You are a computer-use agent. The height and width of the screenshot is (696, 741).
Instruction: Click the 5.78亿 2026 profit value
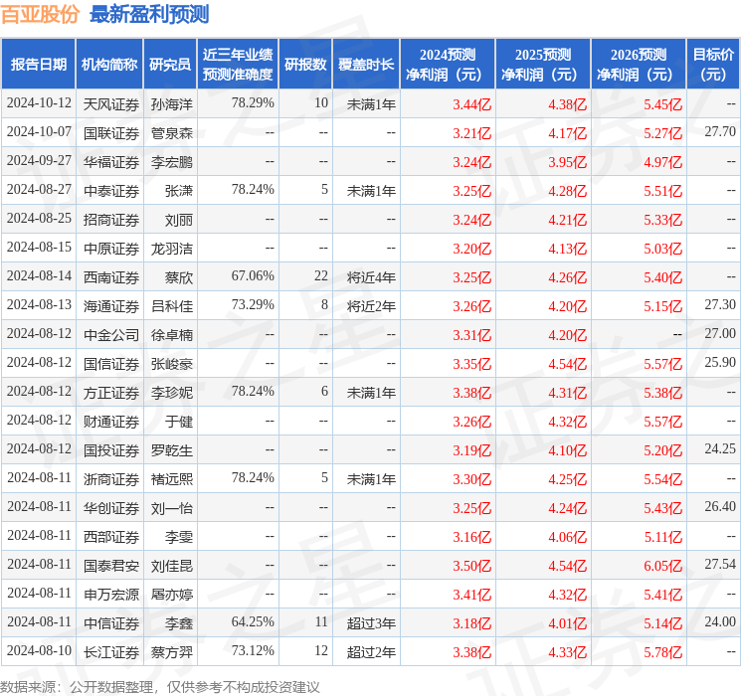tap(663, 652)
